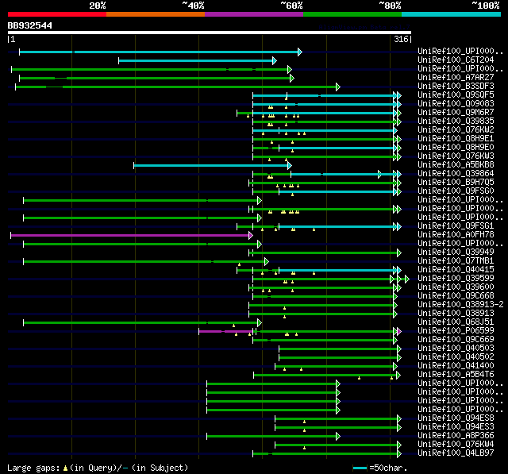Click the purple ~60% identity color segment
508x474 pixels.
click(x=254, y=14)
